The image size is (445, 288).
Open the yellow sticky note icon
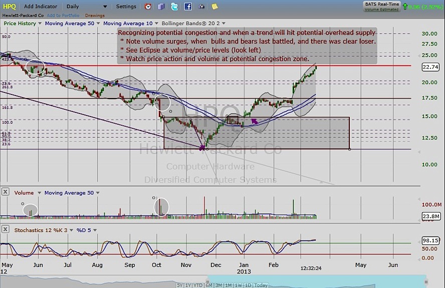pyautogui.click(x=214, y=6)
